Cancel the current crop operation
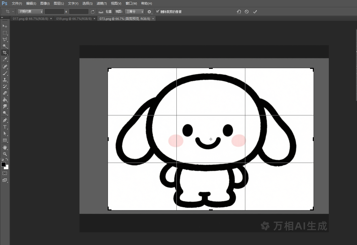Screen dimensions: 357x245 coord(247,12)
